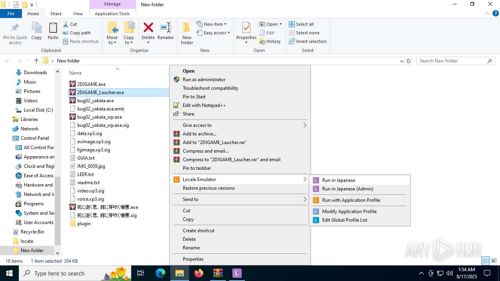Click Select all in ribbon
Screen dimensions: 500x281
[x=301, y=24]
